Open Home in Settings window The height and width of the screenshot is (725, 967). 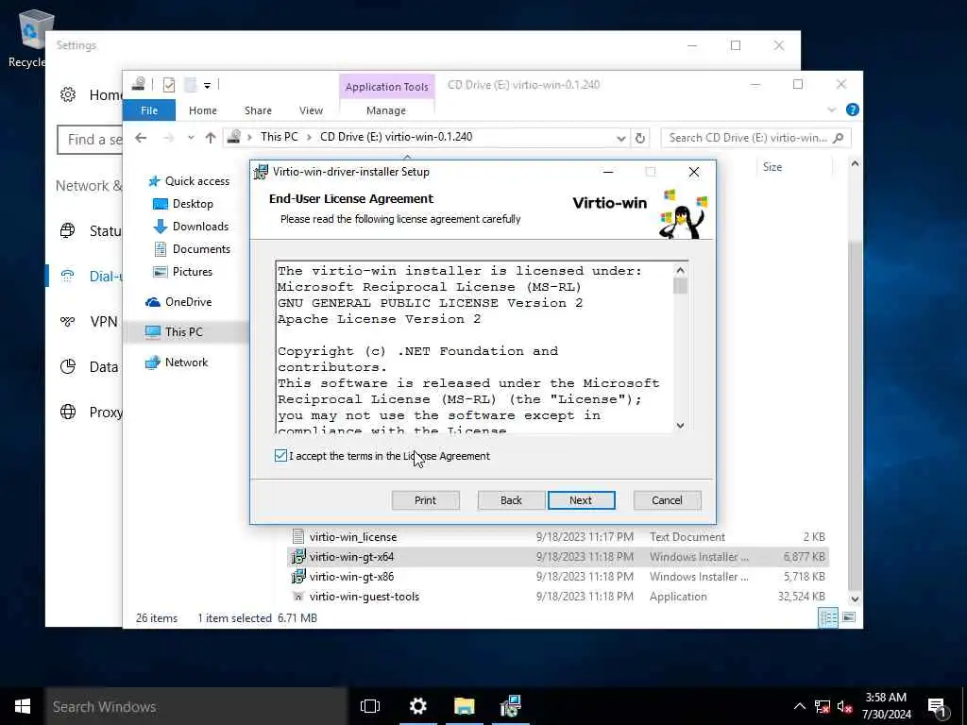point(90,95)
